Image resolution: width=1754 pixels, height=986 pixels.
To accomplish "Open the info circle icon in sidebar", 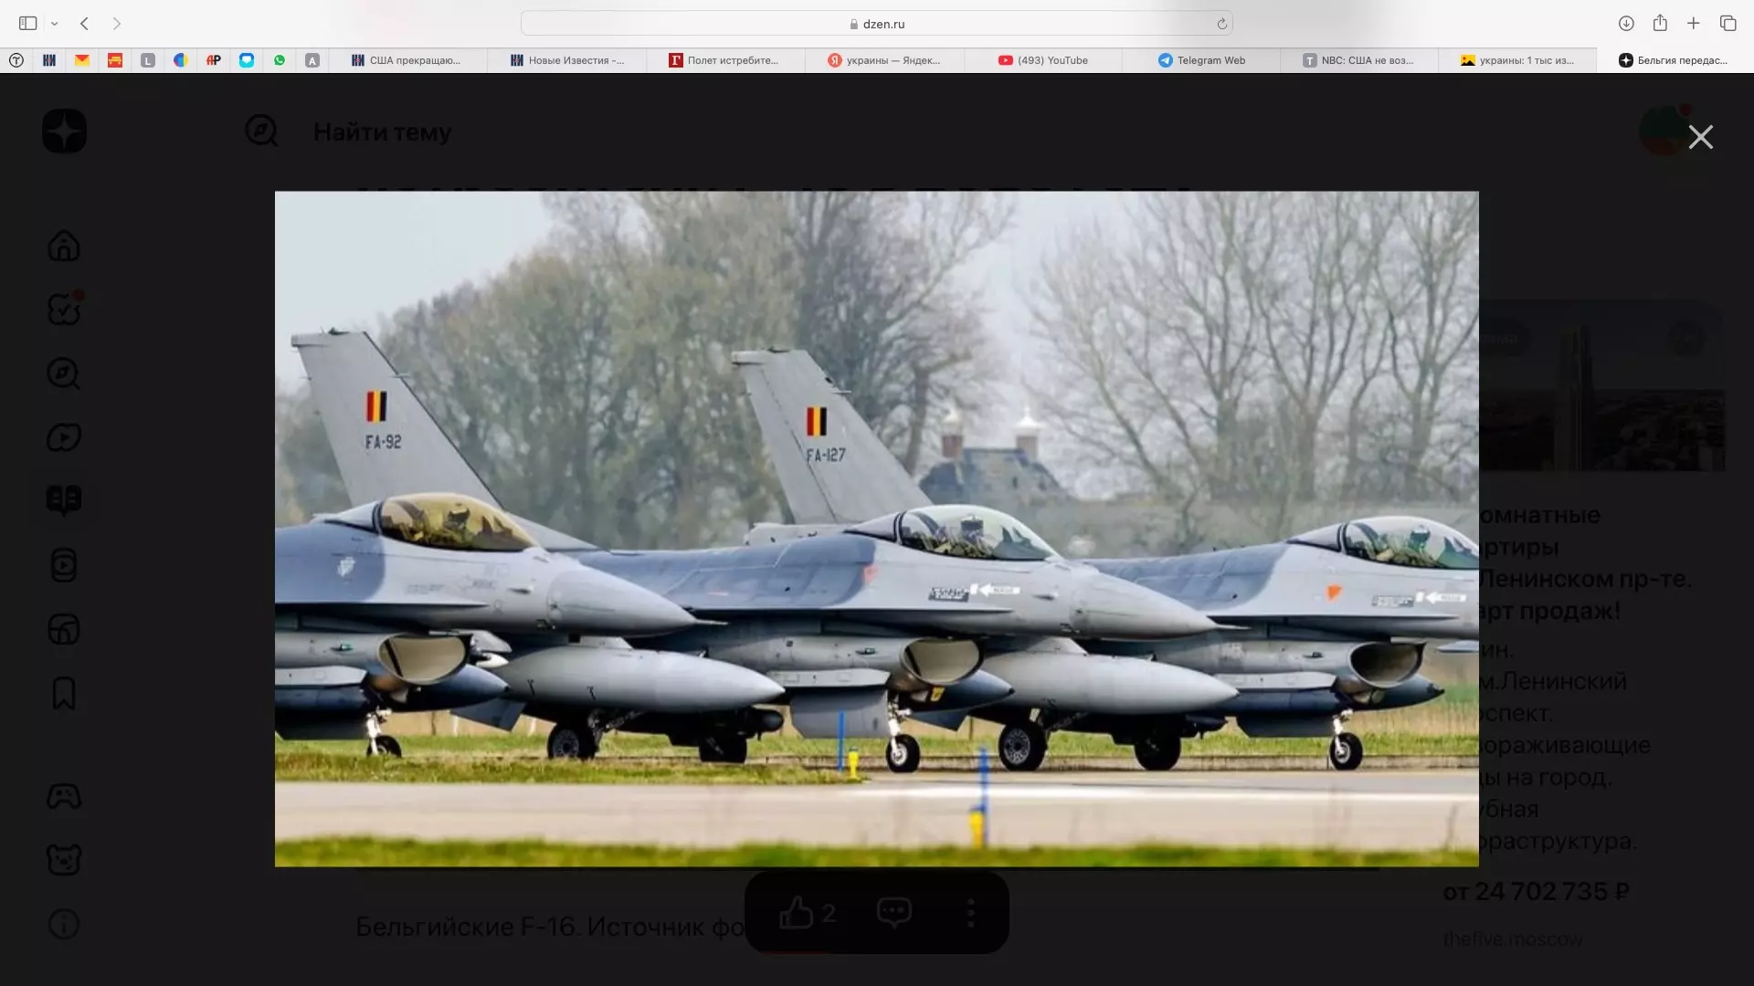I will pyautogui.click(x=64, y=924).
